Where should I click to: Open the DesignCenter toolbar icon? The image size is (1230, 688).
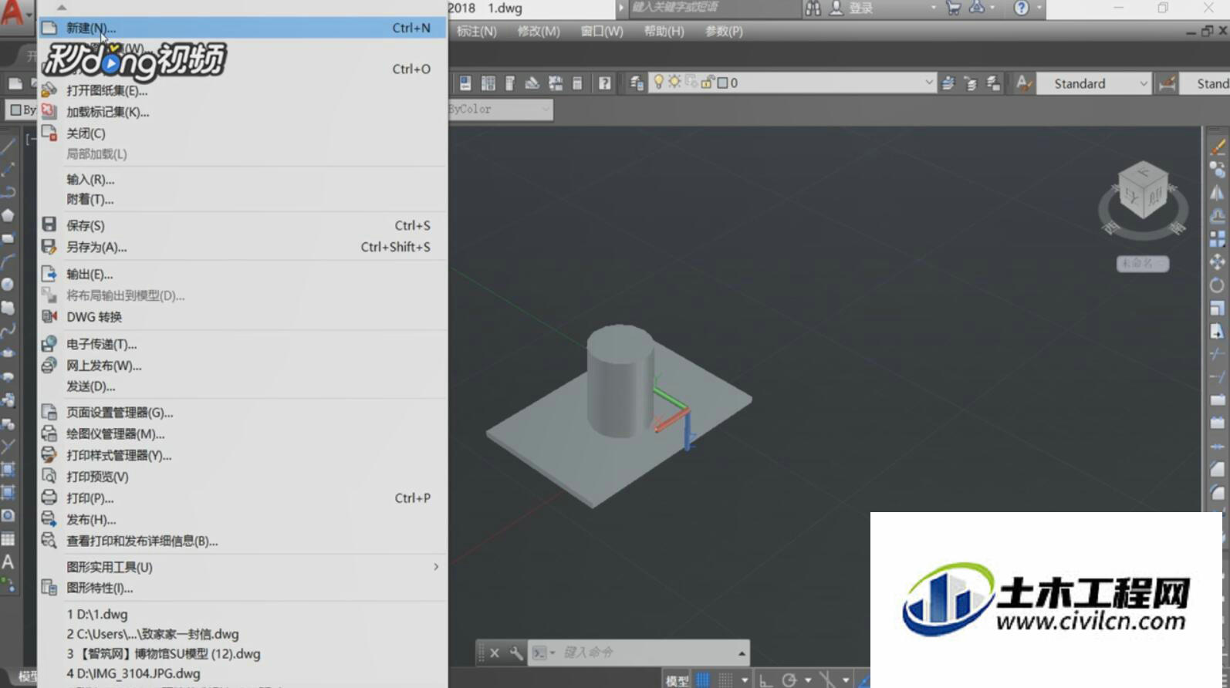click(488, 83)
